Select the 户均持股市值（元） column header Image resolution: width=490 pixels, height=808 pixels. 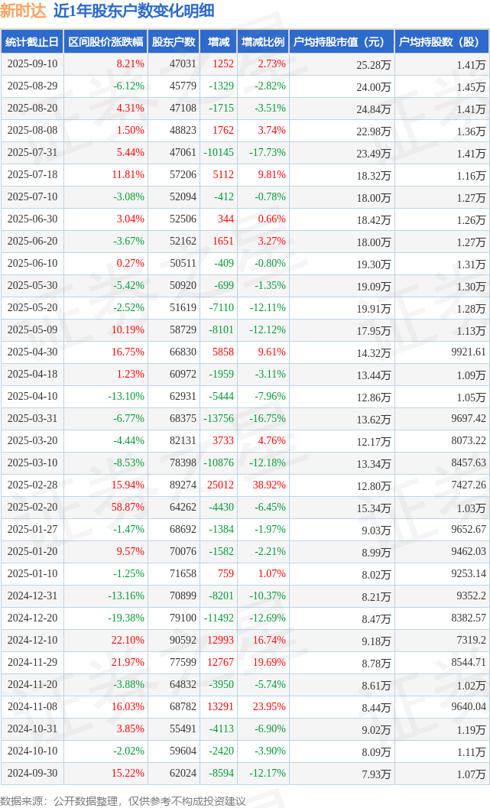pyautogui.click(x=341, y=42)
